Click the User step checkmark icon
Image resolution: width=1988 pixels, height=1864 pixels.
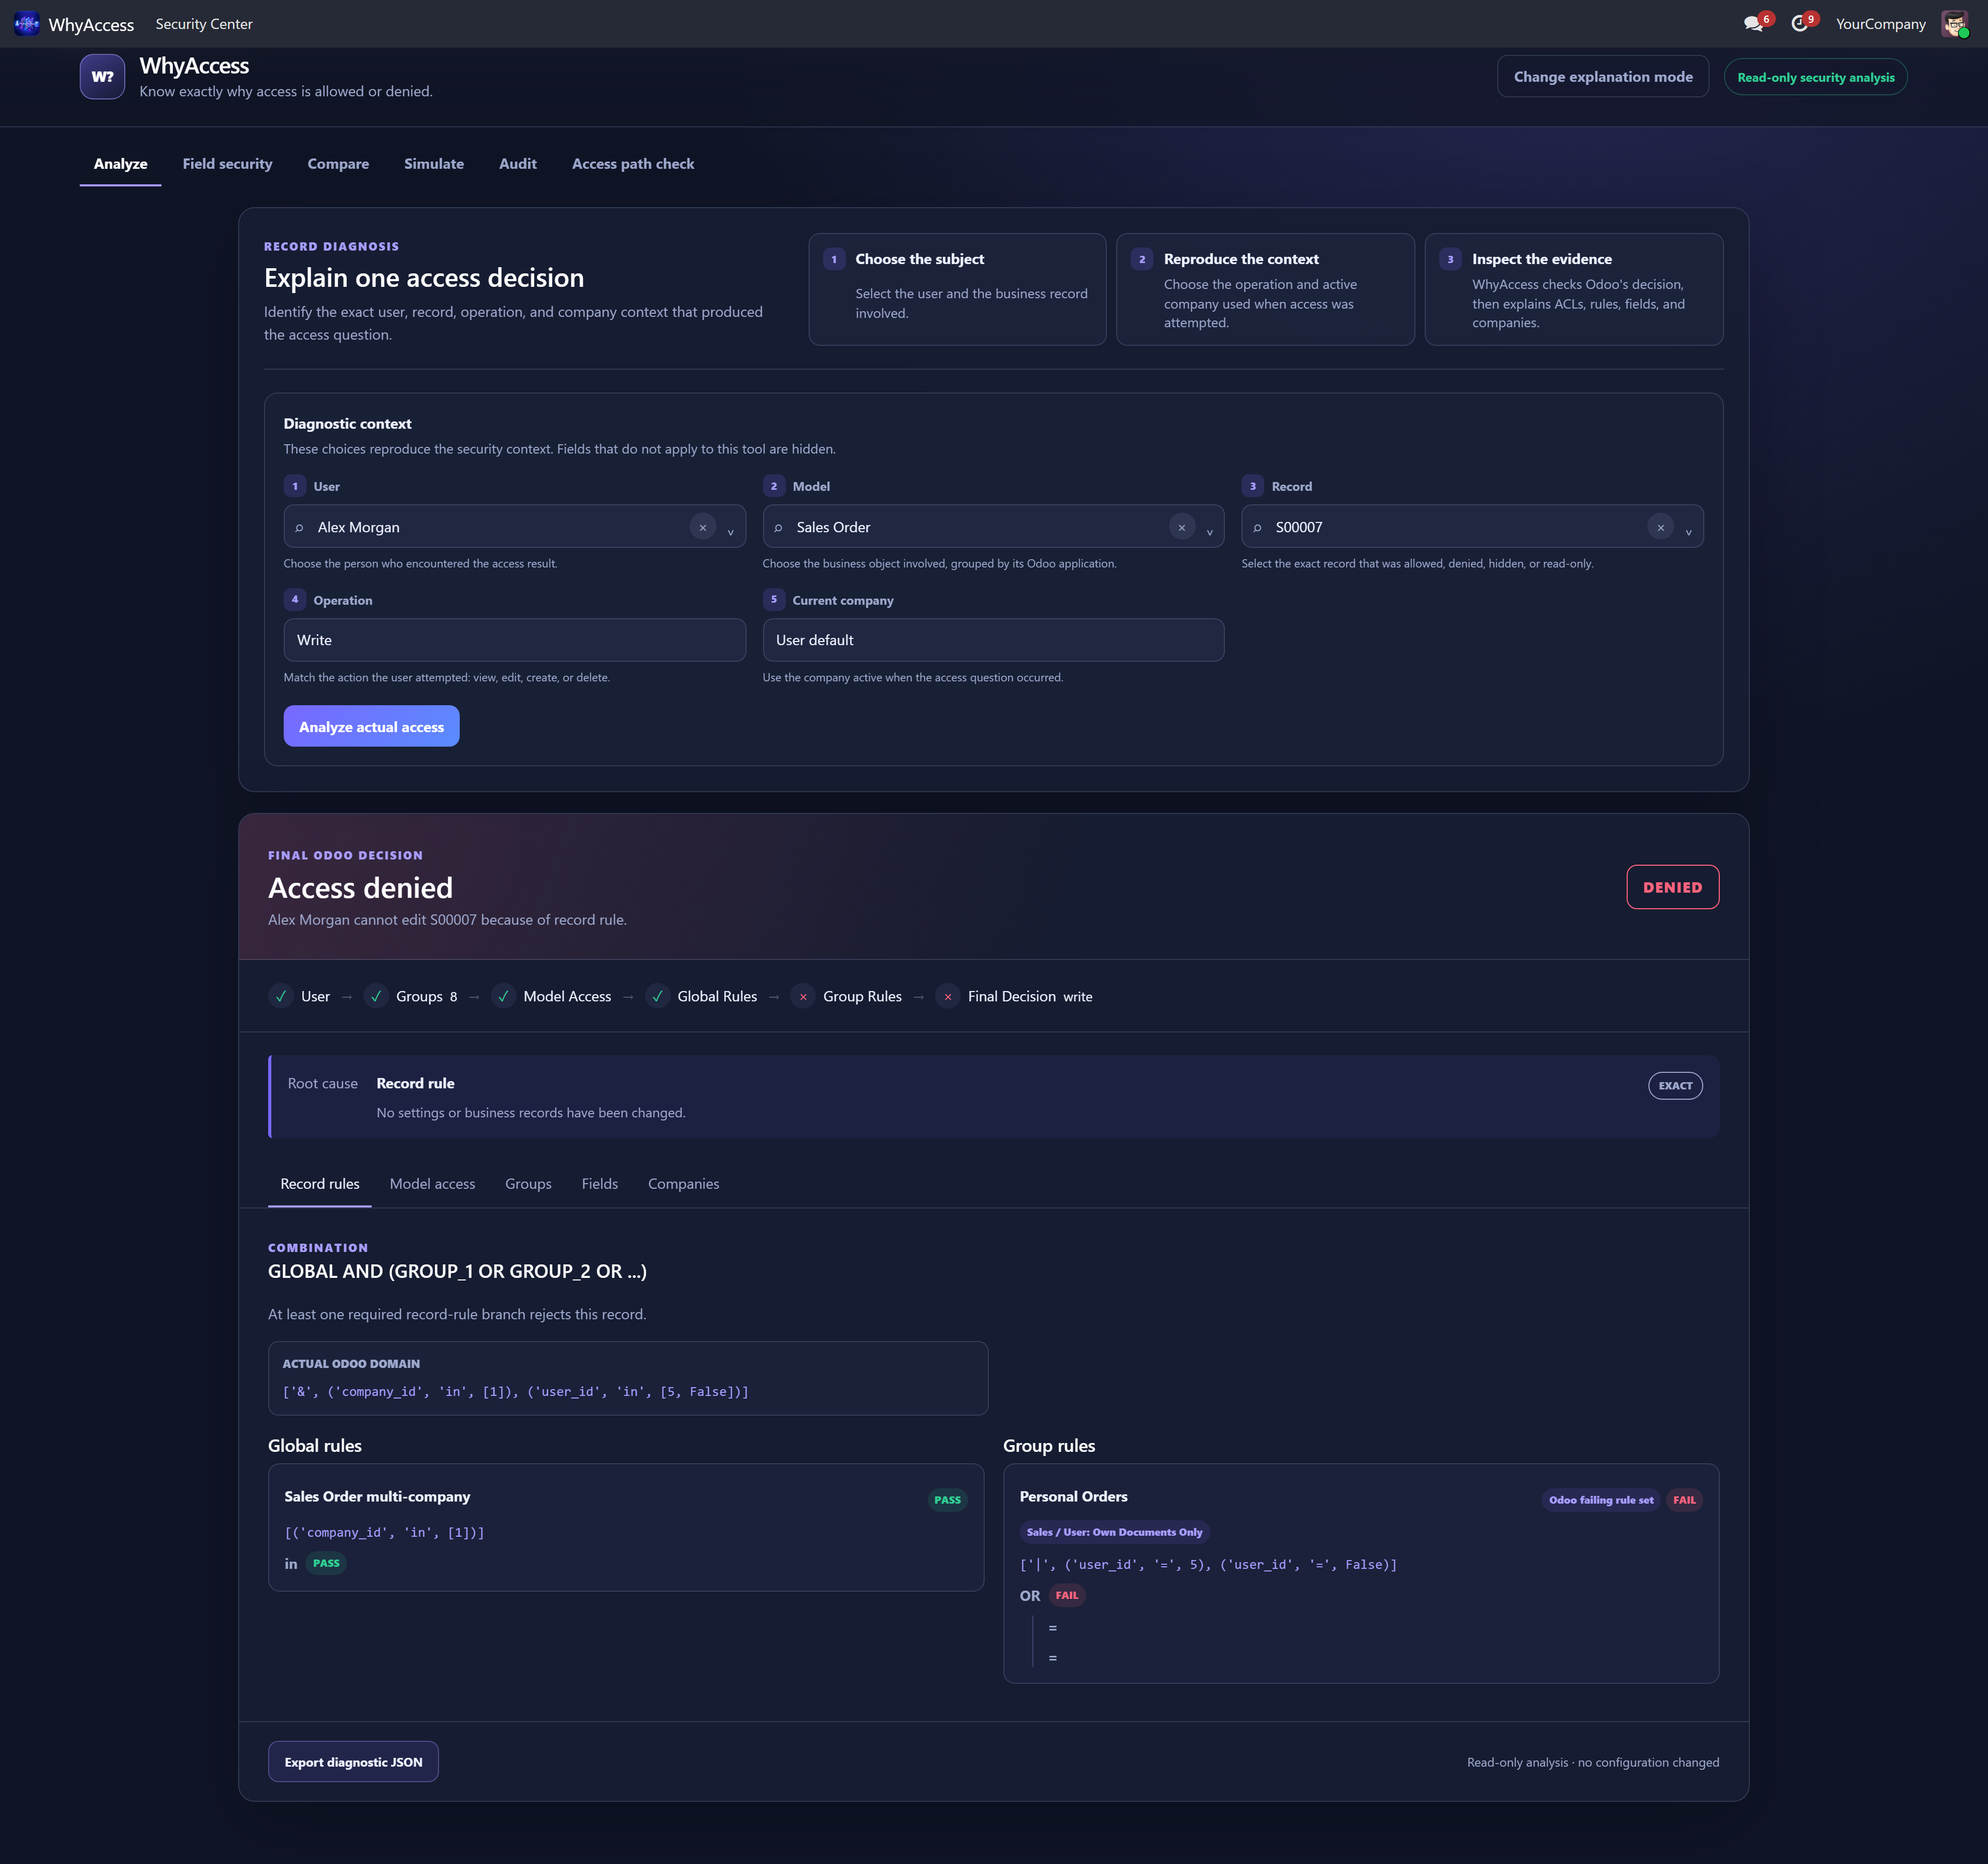[x=281, y=996]
